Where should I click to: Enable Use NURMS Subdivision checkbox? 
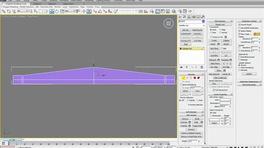click(239, 28)
